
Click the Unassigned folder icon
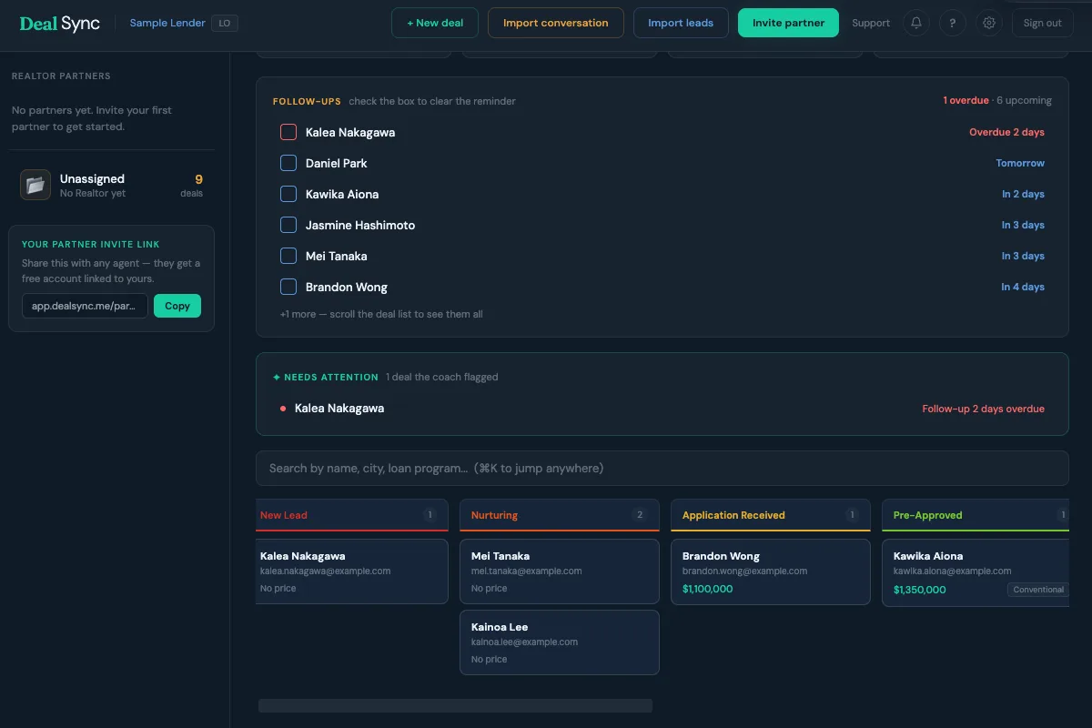coord(35,185)
